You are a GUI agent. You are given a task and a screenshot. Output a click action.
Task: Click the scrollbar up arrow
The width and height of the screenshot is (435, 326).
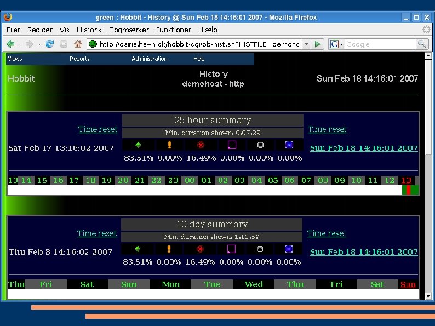click(428, 56)
